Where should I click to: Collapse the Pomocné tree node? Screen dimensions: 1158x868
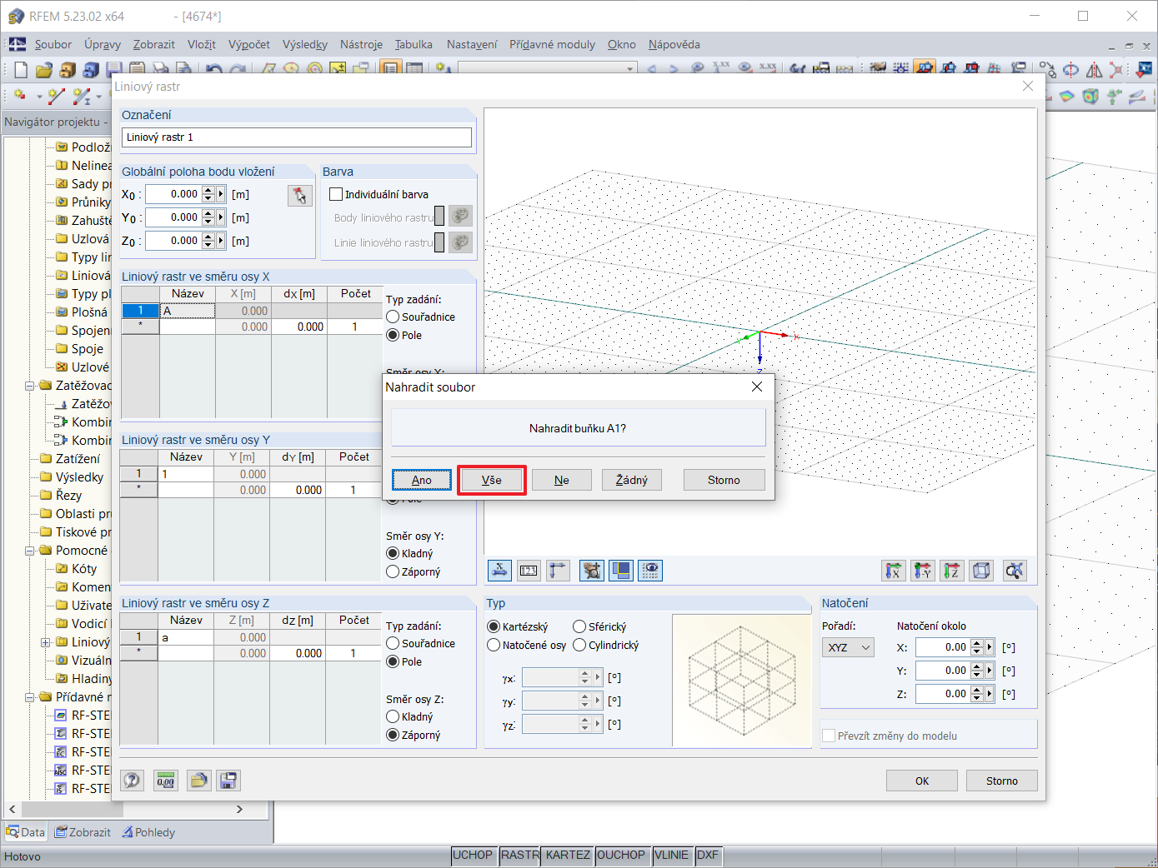(30, 551)
